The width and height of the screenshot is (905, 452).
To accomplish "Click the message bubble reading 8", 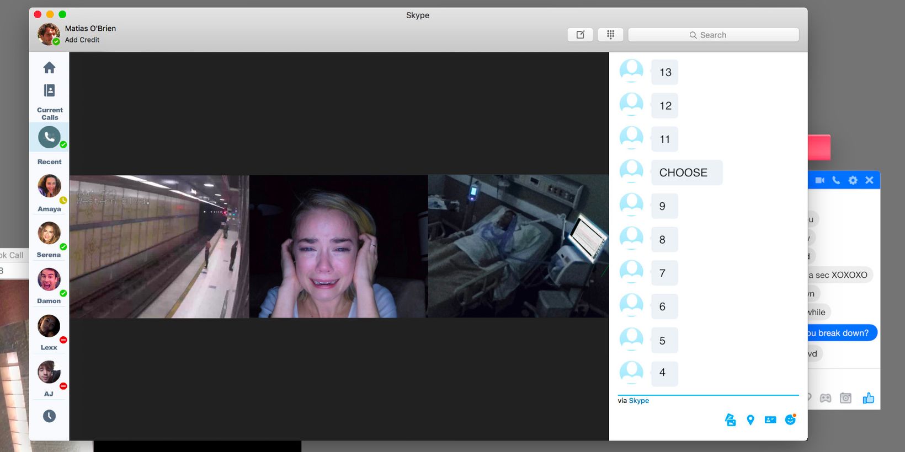I will click(664, 240).
